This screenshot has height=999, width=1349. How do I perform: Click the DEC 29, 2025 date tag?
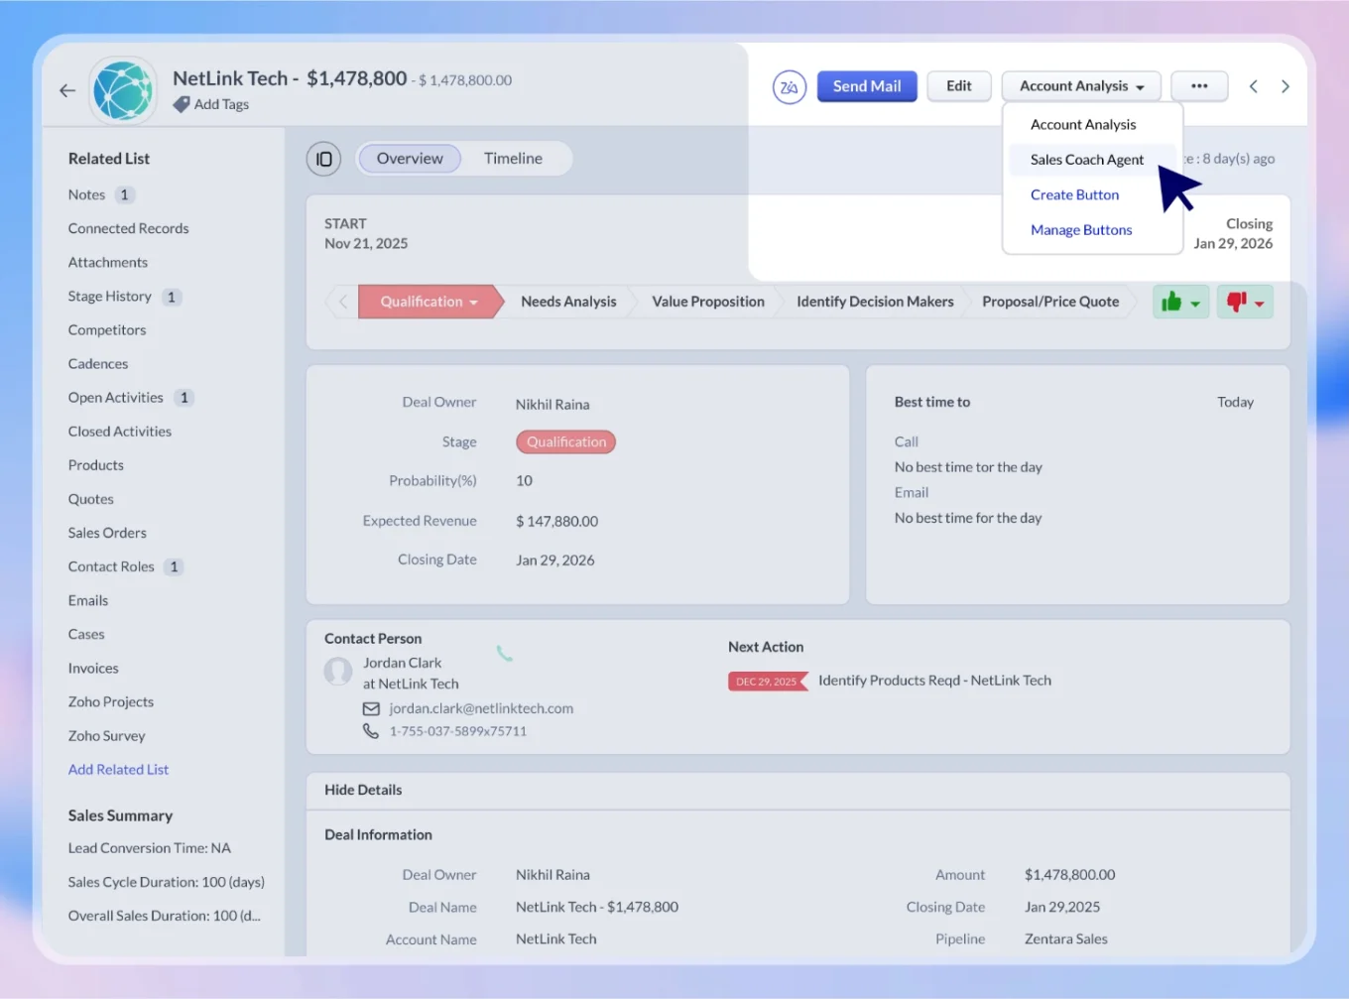pyautogui.click(x=768, y=682)
